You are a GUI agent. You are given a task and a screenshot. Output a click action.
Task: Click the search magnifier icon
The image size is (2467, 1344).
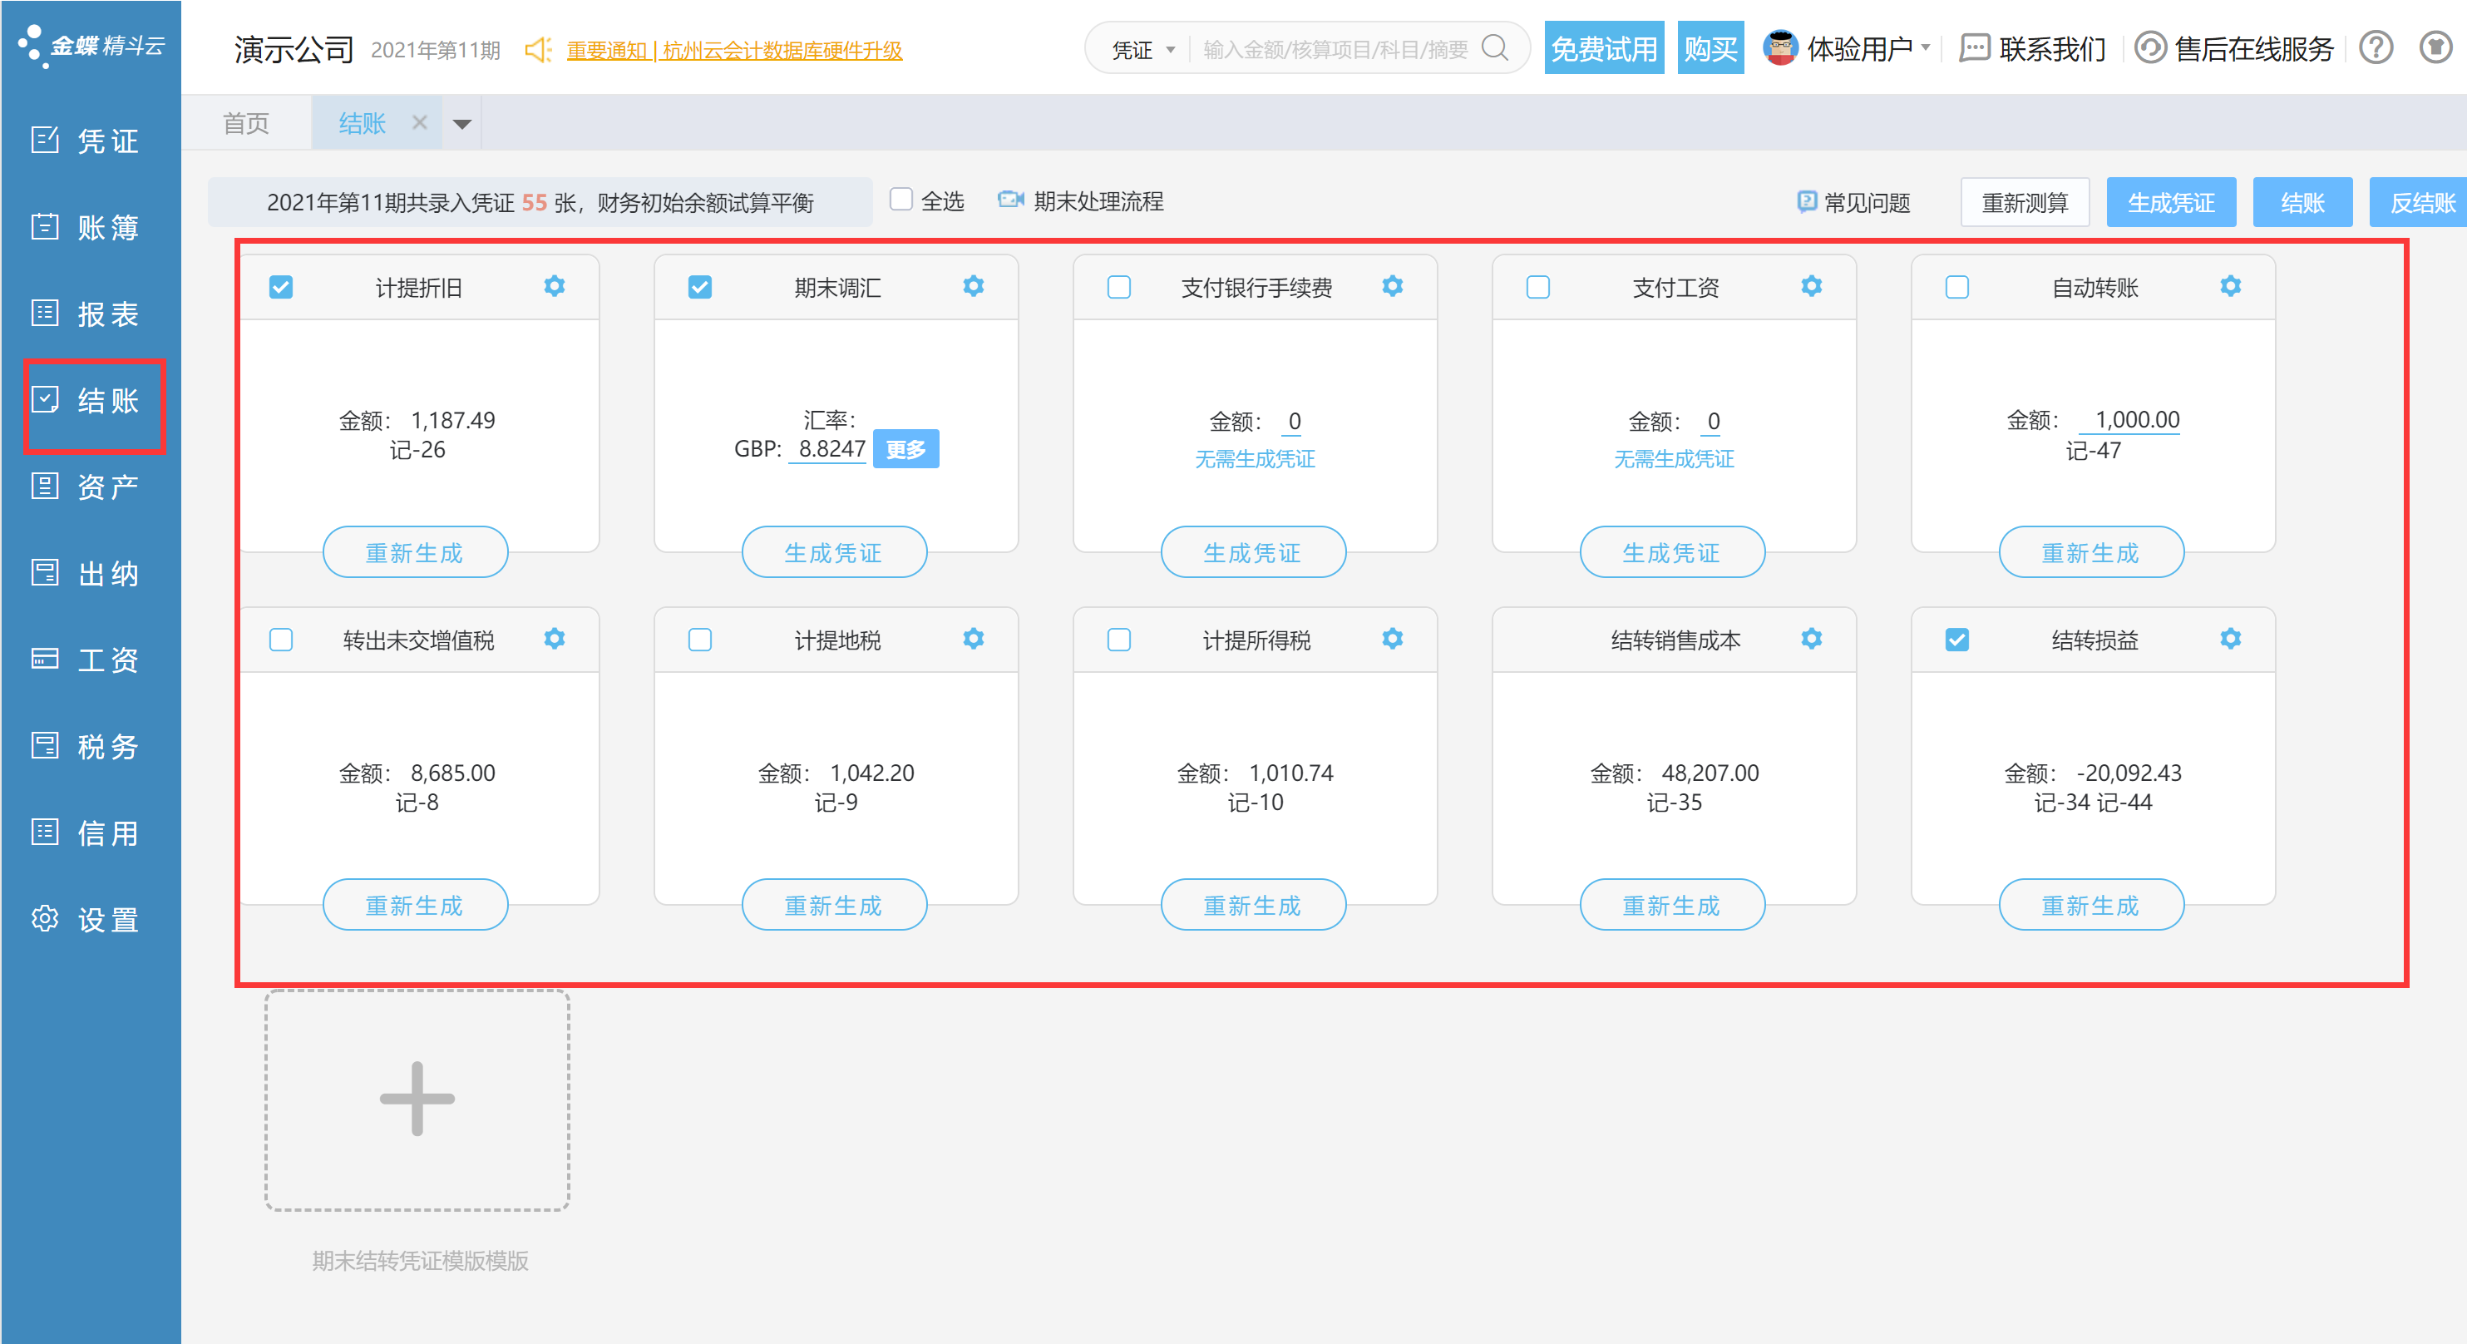pos(1494,48)
